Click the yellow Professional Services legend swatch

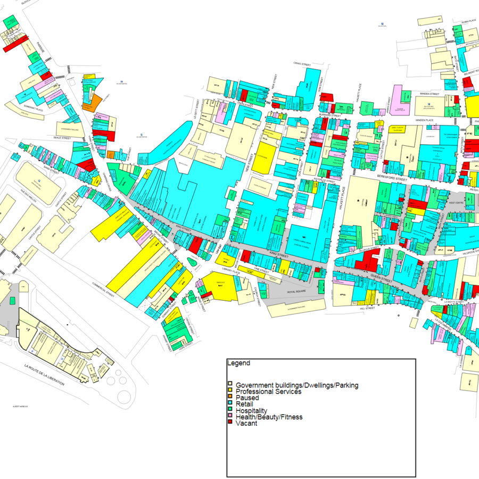pos(230,390)
